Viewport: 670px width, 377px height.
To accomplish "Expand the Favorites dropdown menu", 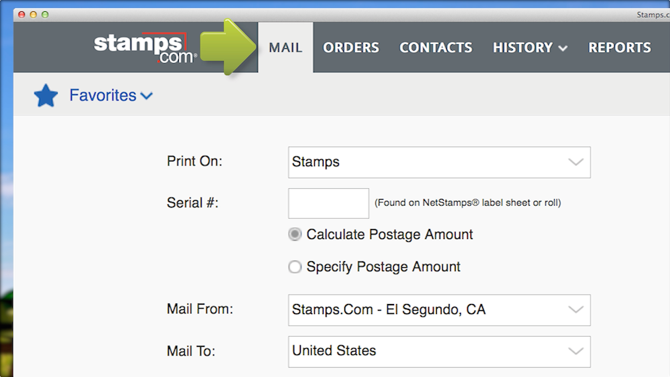I will click(x=111, y=96).
